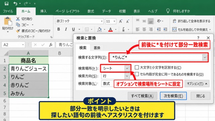Click the Save icon in quick access toolbar

pos(6,3)
